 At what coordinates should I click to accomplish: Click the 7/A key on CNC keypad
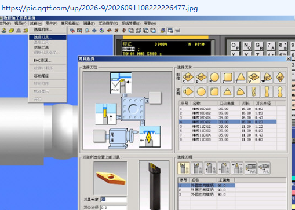coord(271,46)
